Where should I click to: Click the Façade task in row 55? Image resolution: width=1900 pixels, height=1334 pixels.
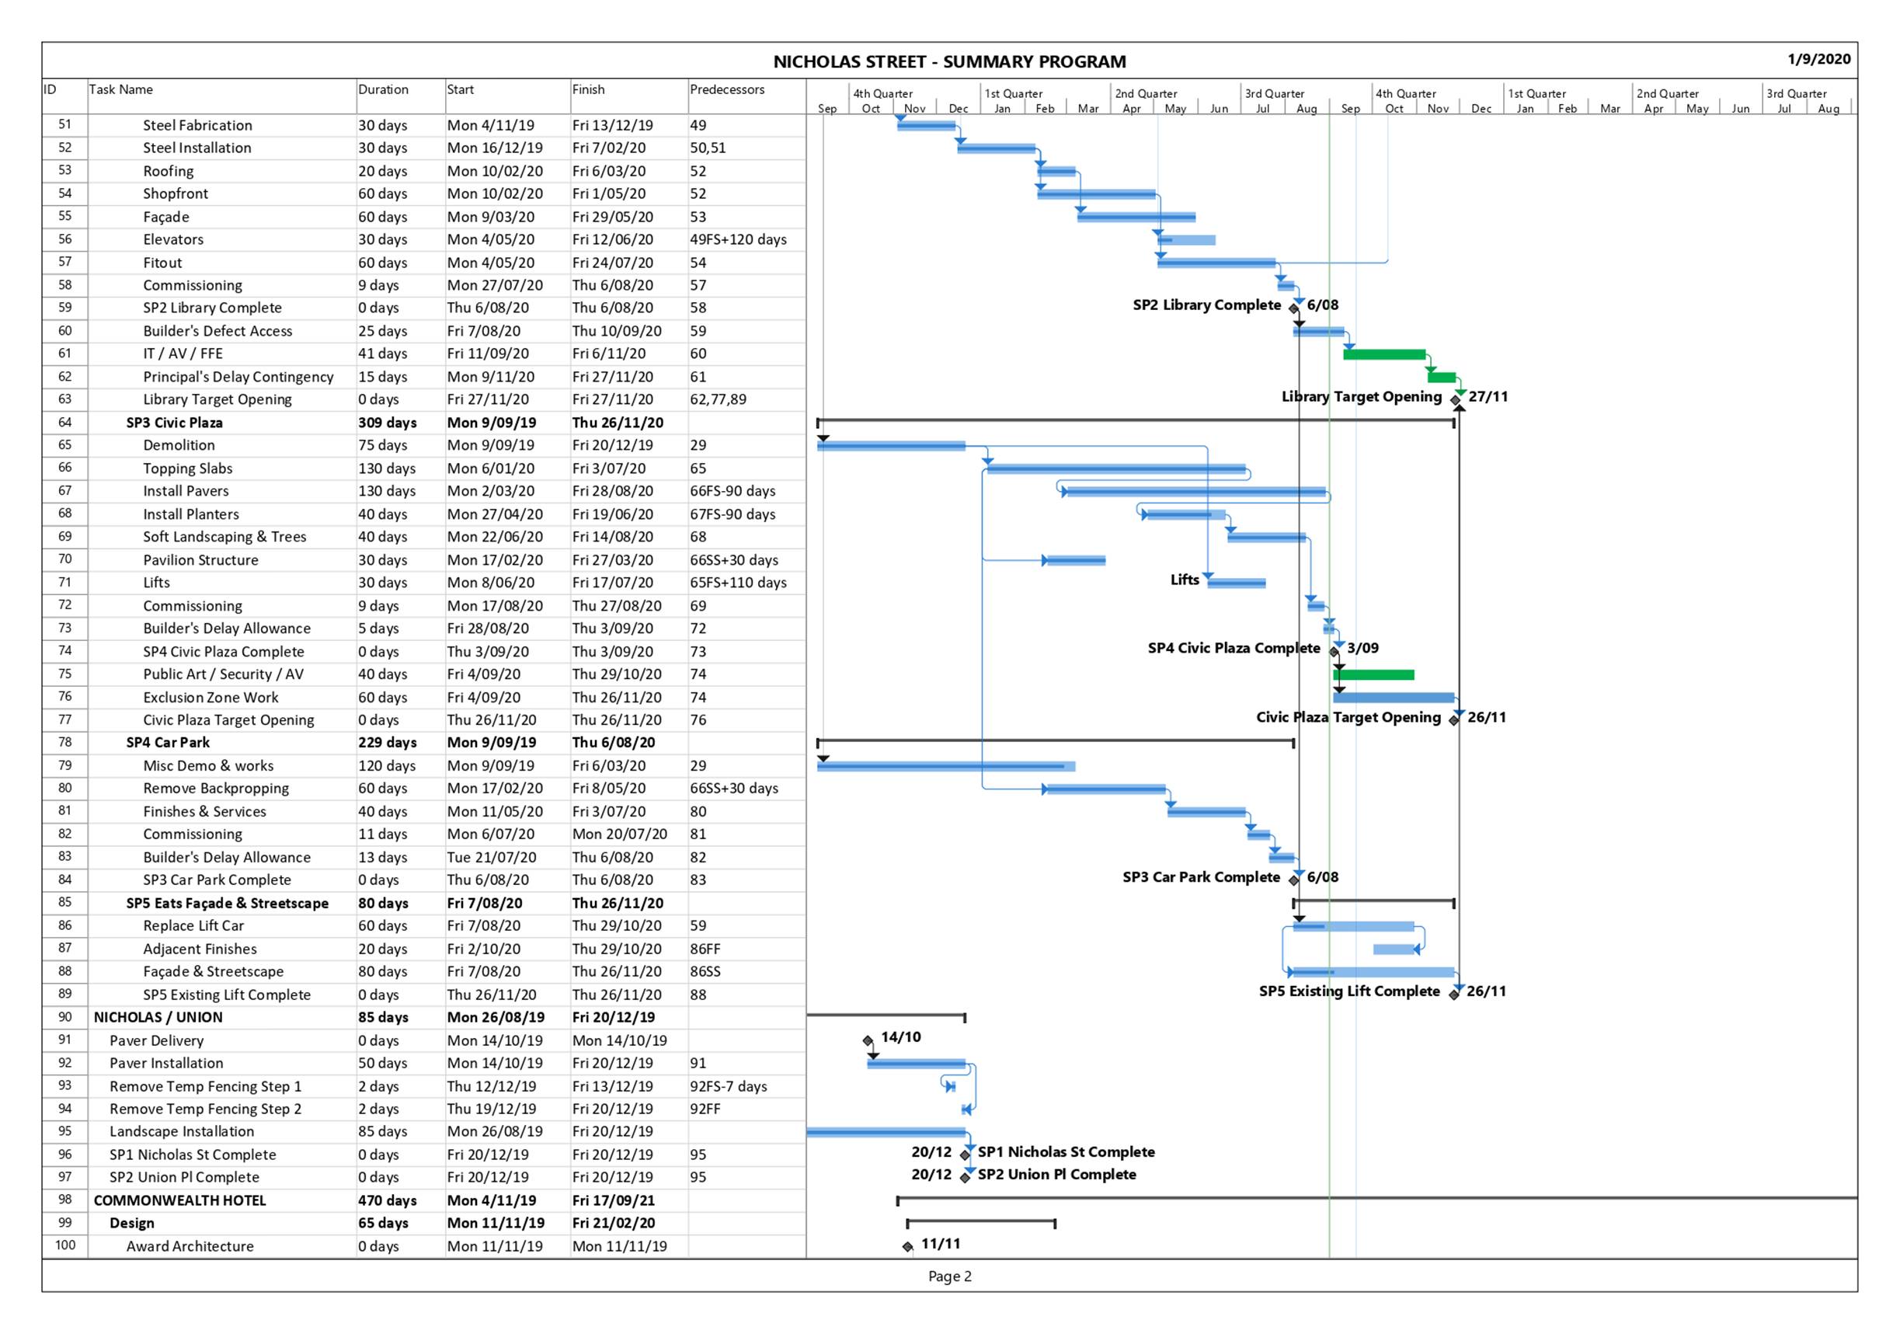point(165,217)
